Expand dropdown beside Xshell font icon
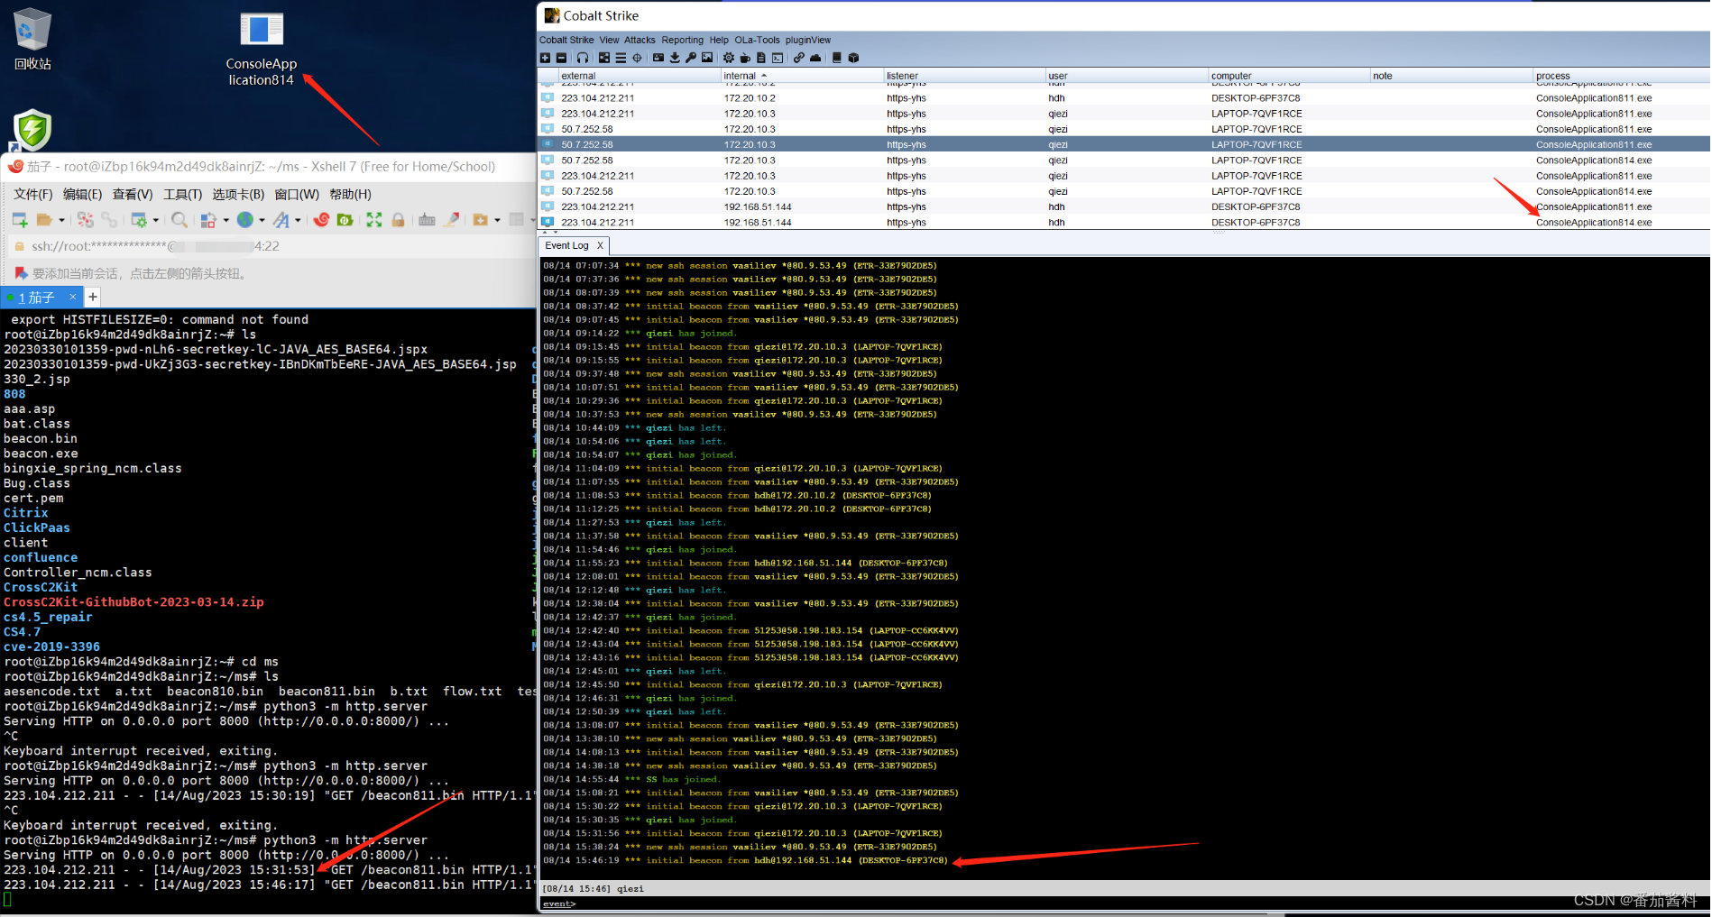The image size is (1712, 917). [298, 220]
